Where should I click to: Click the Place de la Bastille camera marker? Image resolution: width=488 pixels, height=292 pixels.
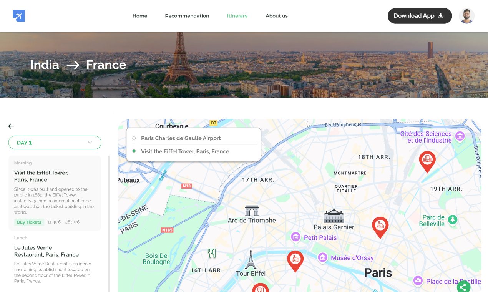point(418,281)
